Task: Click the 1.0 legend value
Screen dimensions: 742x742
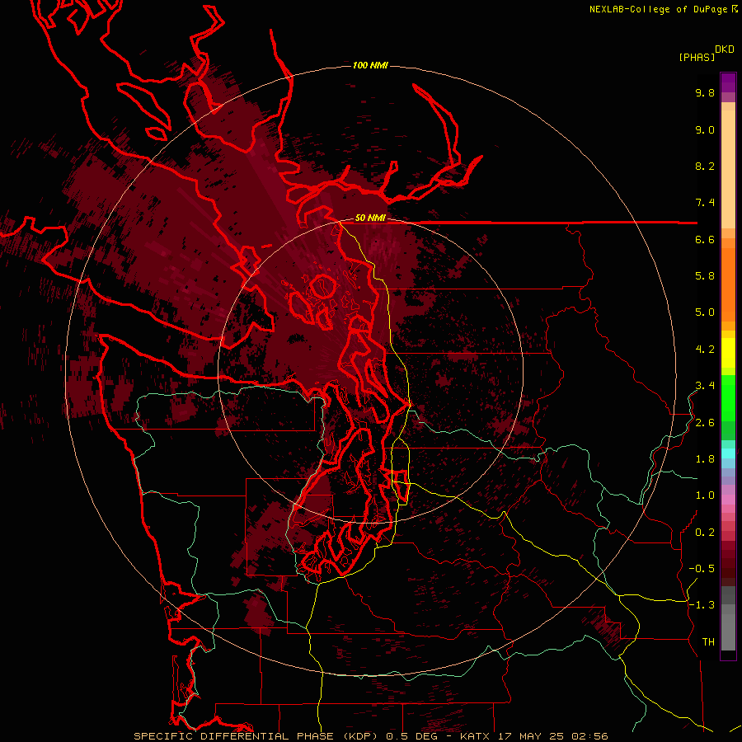Action: 705,495
